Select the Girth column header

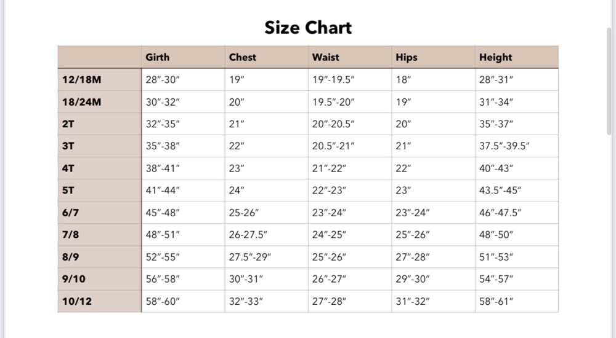click(x=158, y=57)
